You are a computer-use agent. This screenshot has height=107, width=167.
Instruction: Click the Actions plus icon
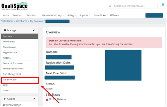[x=5, y=99]
